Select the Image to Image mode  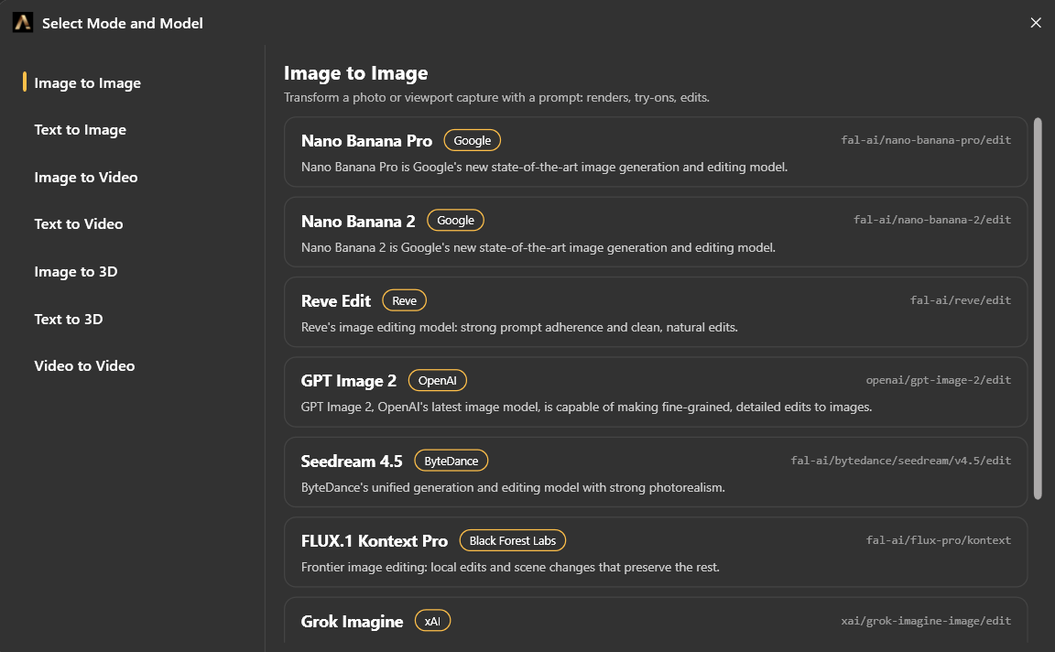tap(88, 82)
